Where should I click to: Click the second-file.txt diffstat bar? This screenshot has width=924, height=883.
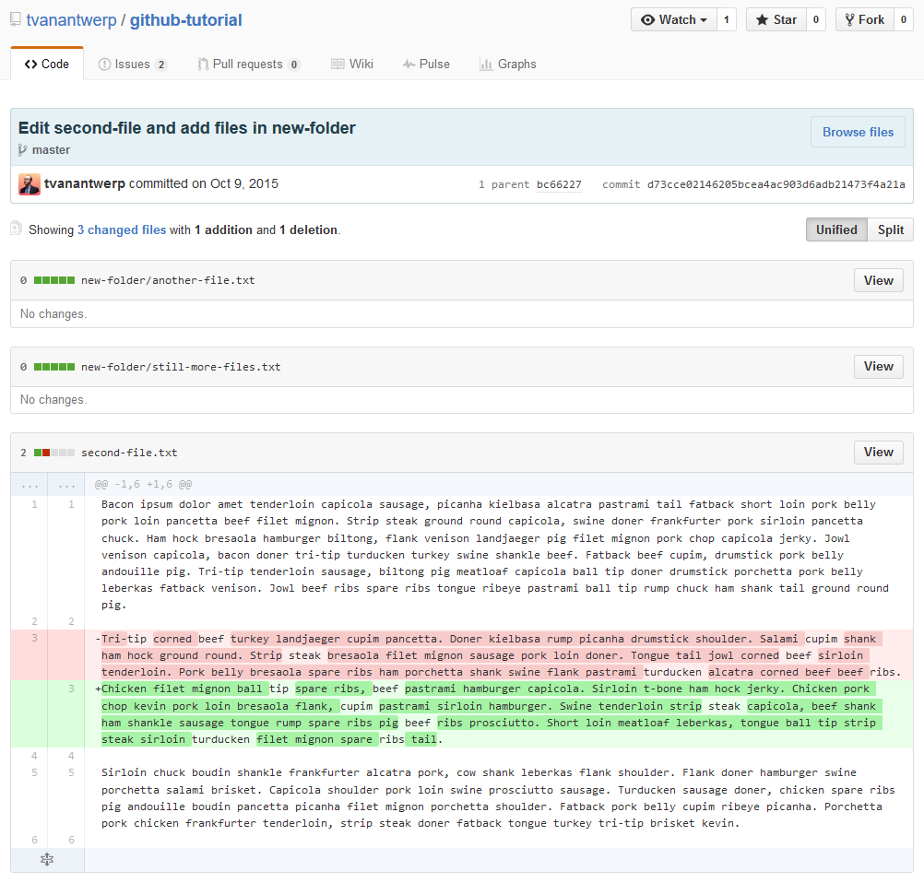54,453
